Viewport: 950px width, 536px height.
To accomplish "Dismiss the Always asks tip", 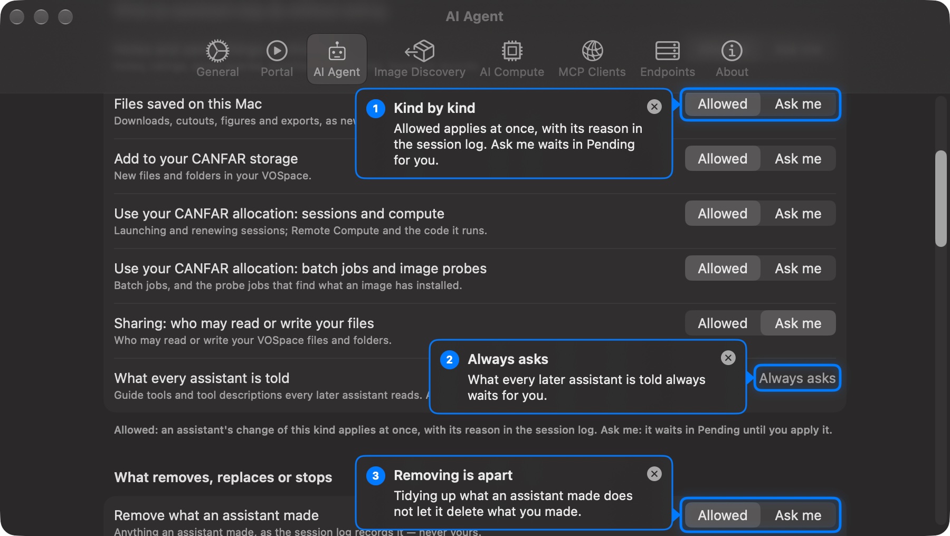I will point(728,358).
